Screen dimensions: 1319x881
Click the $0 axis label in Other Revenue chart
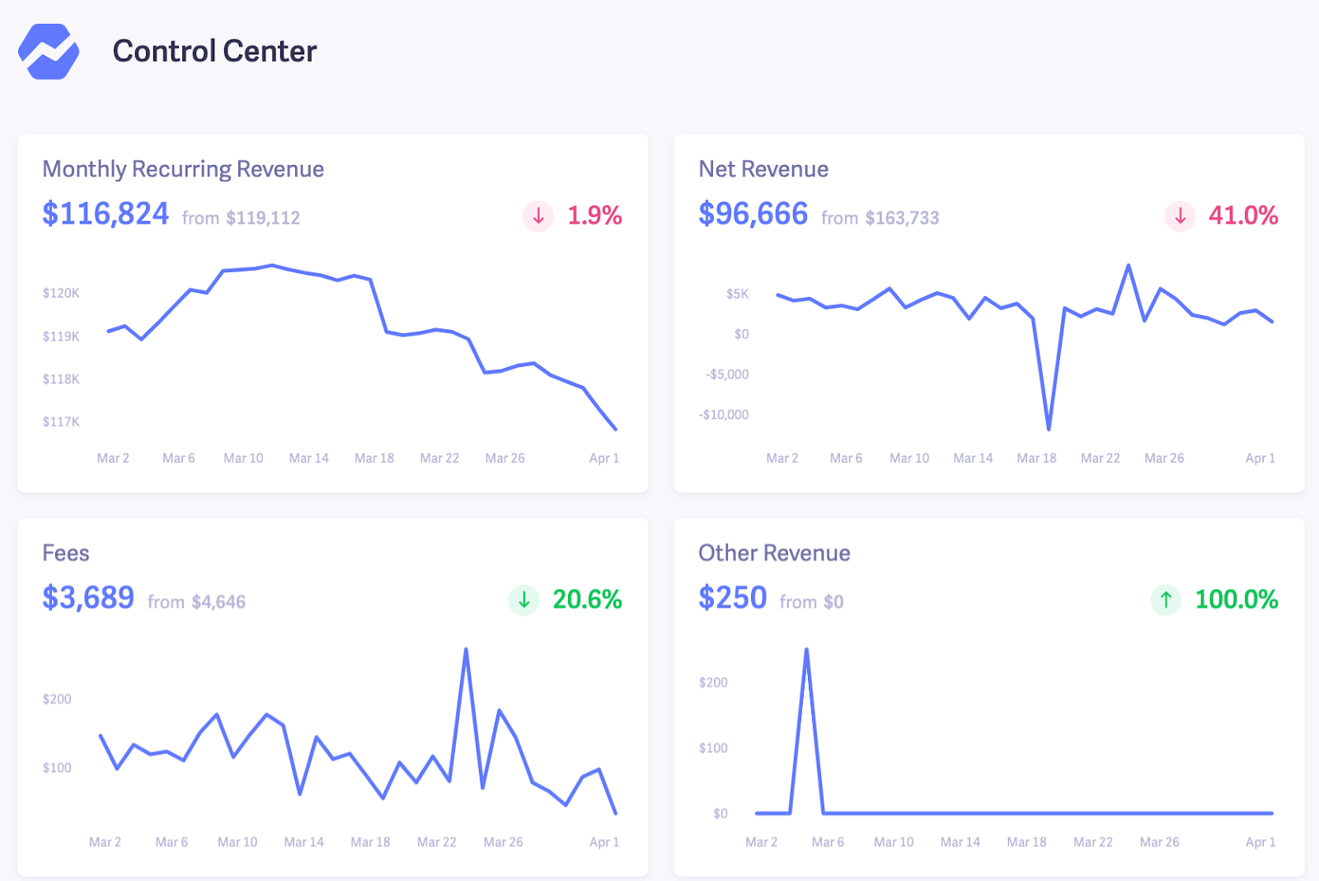pyautogui.click(x=720, y=813)
